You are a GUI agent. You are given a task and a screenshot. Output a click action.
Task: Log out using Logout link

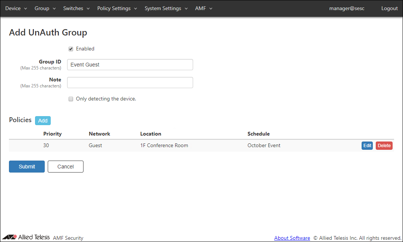point(389,8)
